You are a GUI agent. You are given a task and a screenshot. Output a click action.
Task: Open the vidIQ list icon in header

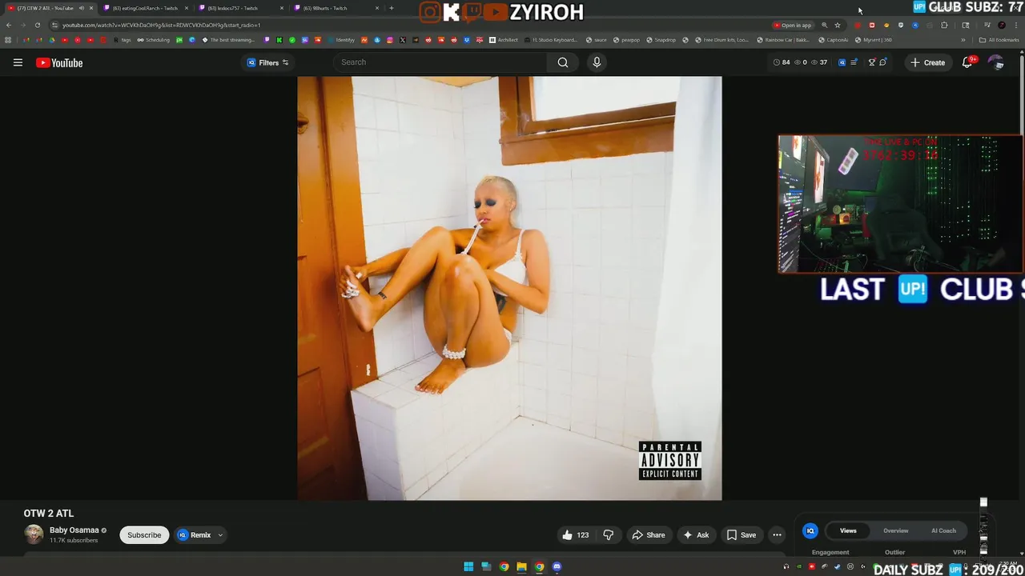coord(854,62)
